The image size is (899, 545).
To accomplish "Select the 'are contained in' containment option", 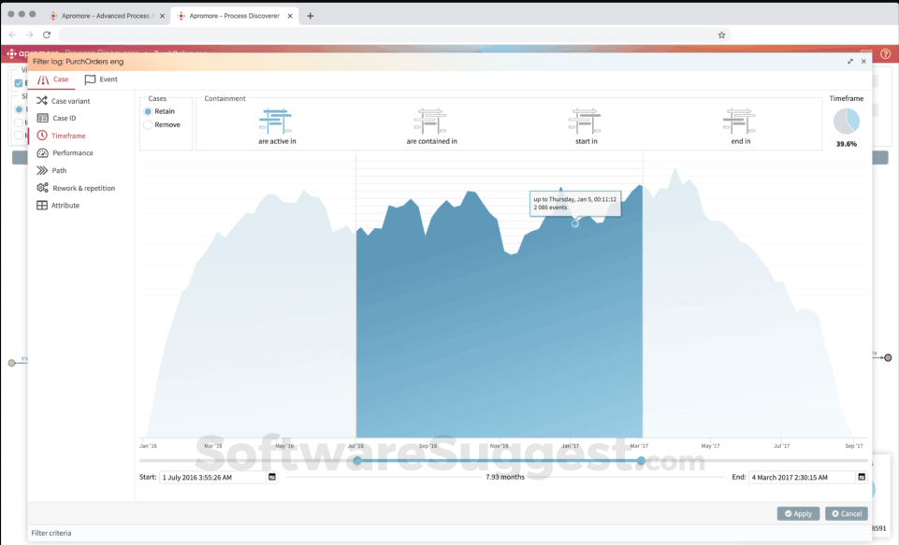I will (430, 123).
